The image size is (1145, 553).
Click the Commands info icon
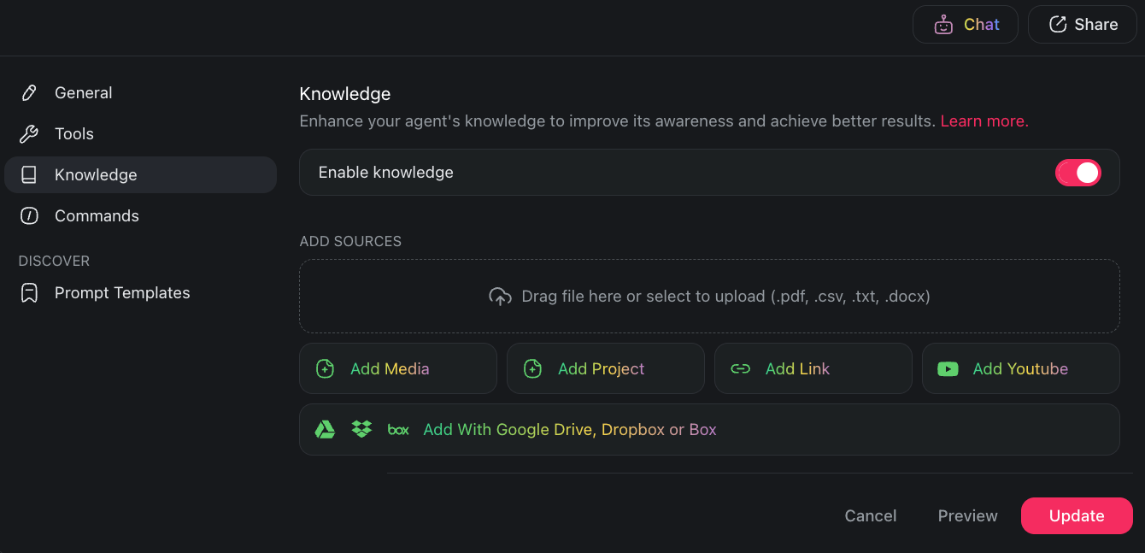pos(30,215)
